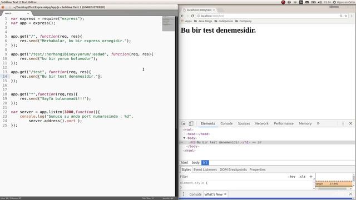Toggle the .cls class editor
Viewport: 356px width, 200px height.
click(x=302, y=177)
